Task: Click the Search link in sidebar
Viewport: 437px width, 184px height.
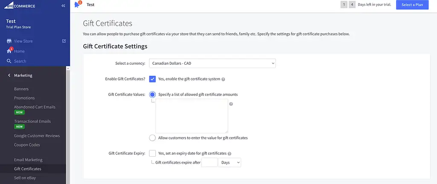Action: tap(20, 61)
